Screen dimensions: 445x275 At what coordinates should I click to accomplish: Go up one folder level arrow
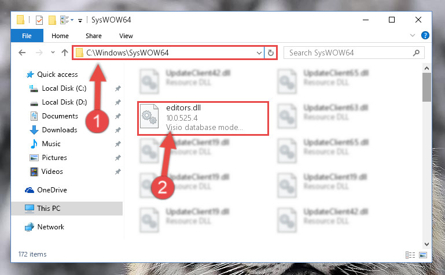65,53
